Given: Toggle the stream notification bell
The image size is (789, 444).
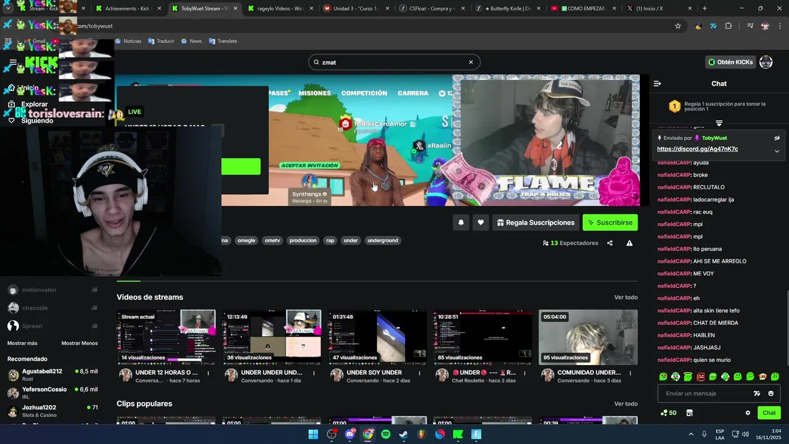Looking at the screenshot, I should click(x=460, y=223).
